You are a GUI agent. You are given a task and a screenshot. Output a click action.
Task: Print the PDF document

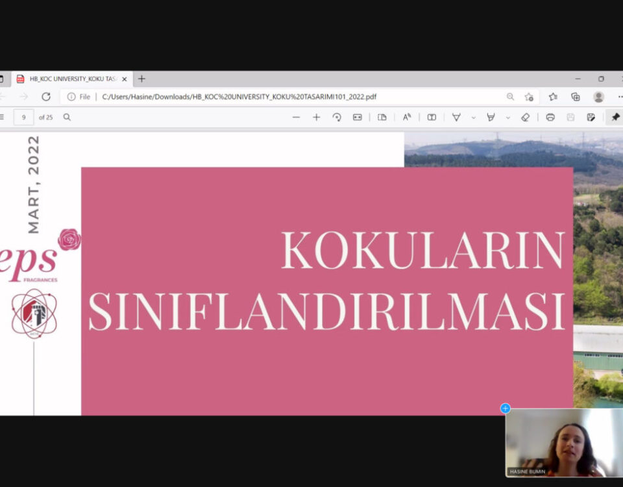(x=550, y=118)
